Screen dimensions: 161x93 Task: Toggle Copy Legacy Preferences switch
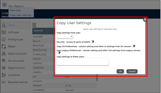click(x=58, y=53)
